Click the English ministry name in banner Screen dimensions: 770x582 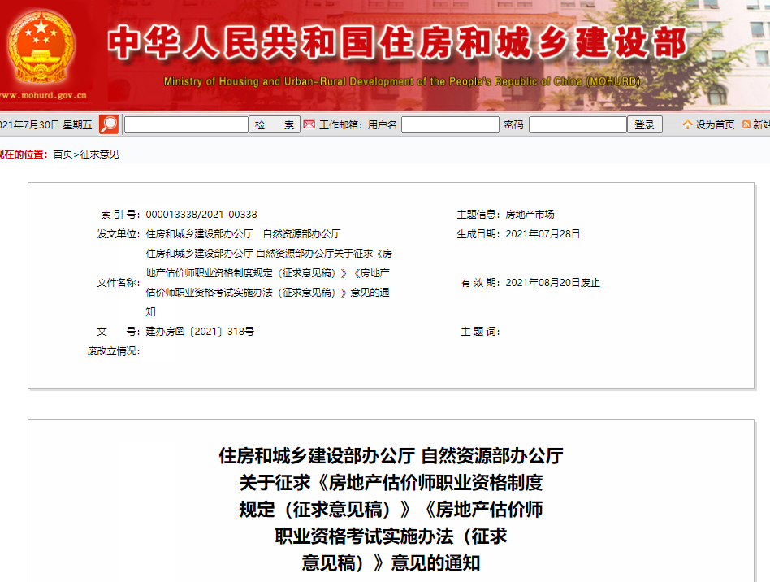click(402, 82)
